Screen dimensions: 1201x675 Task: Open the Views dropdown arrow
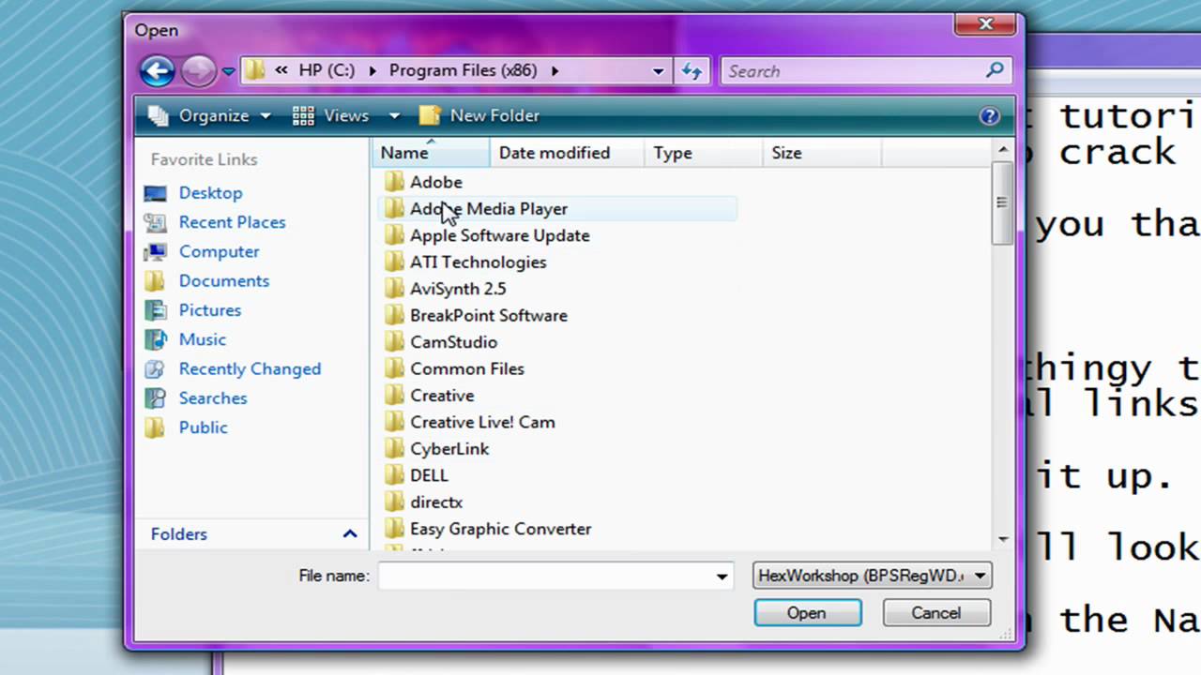click(x=394, y=116)
